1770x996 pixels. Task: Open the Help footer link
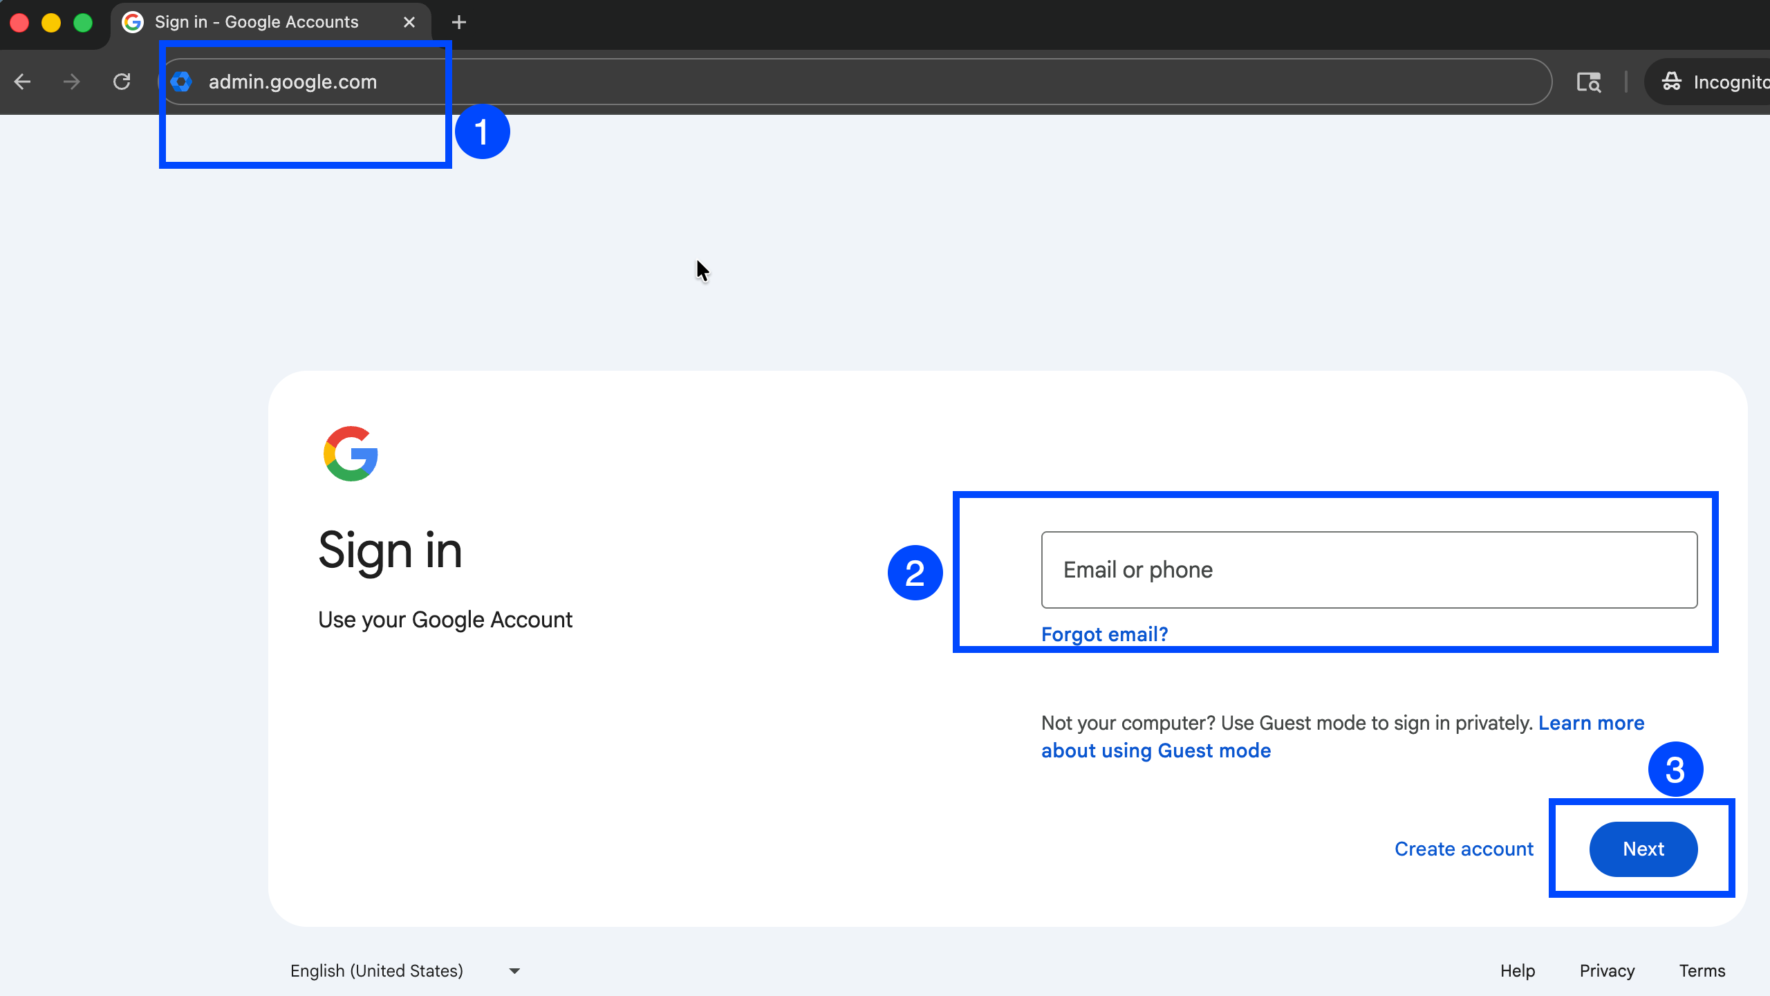point(1517,970)
